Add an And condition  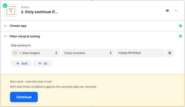[21, 64]
